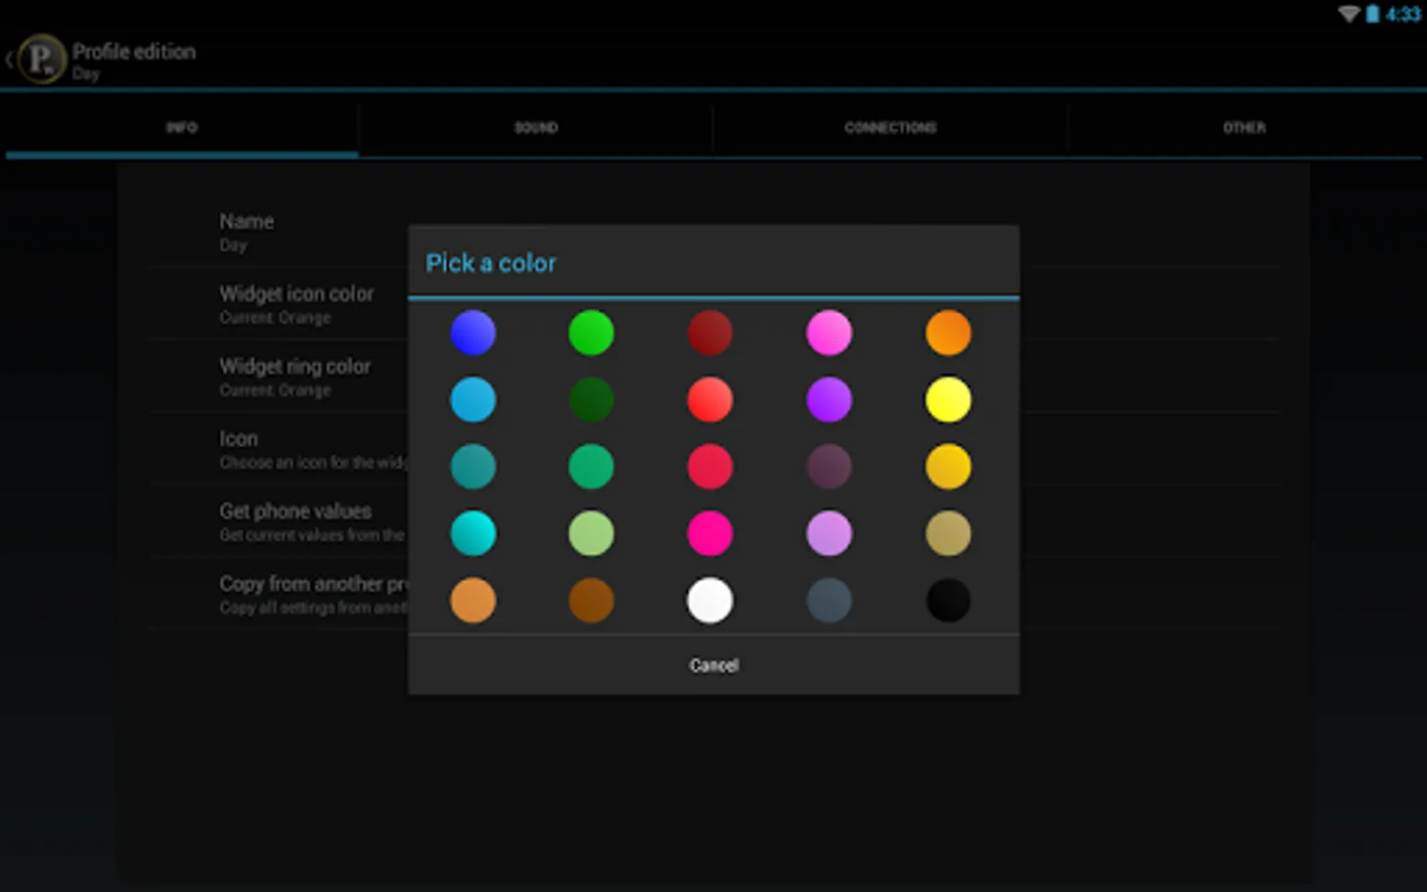
Task: Choose the white color circle
Action: coord(711,601)
